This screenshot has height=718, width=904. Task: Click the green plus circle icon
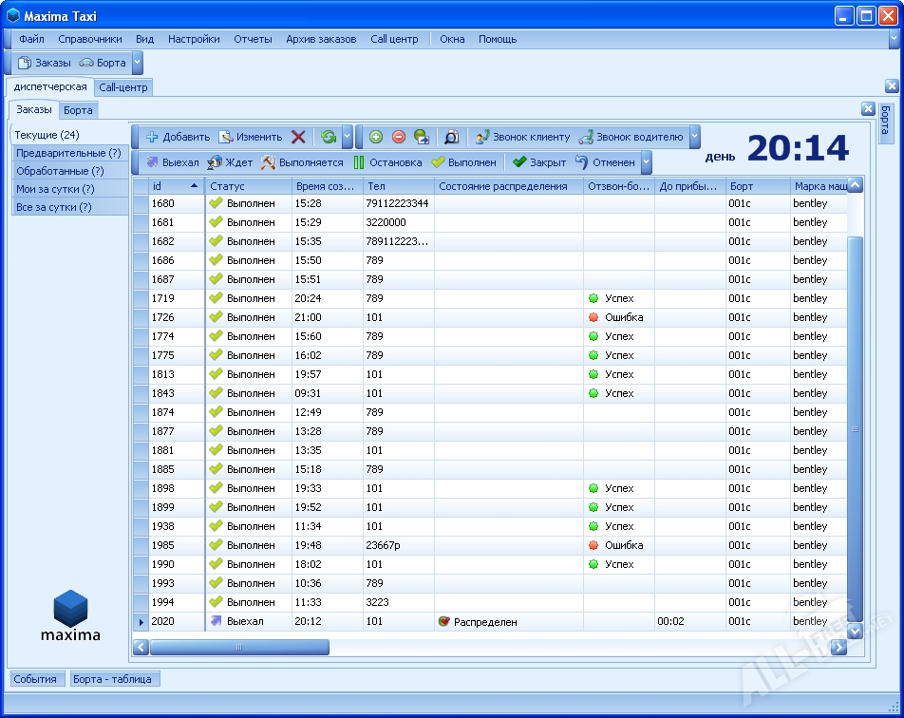(376, 137)
